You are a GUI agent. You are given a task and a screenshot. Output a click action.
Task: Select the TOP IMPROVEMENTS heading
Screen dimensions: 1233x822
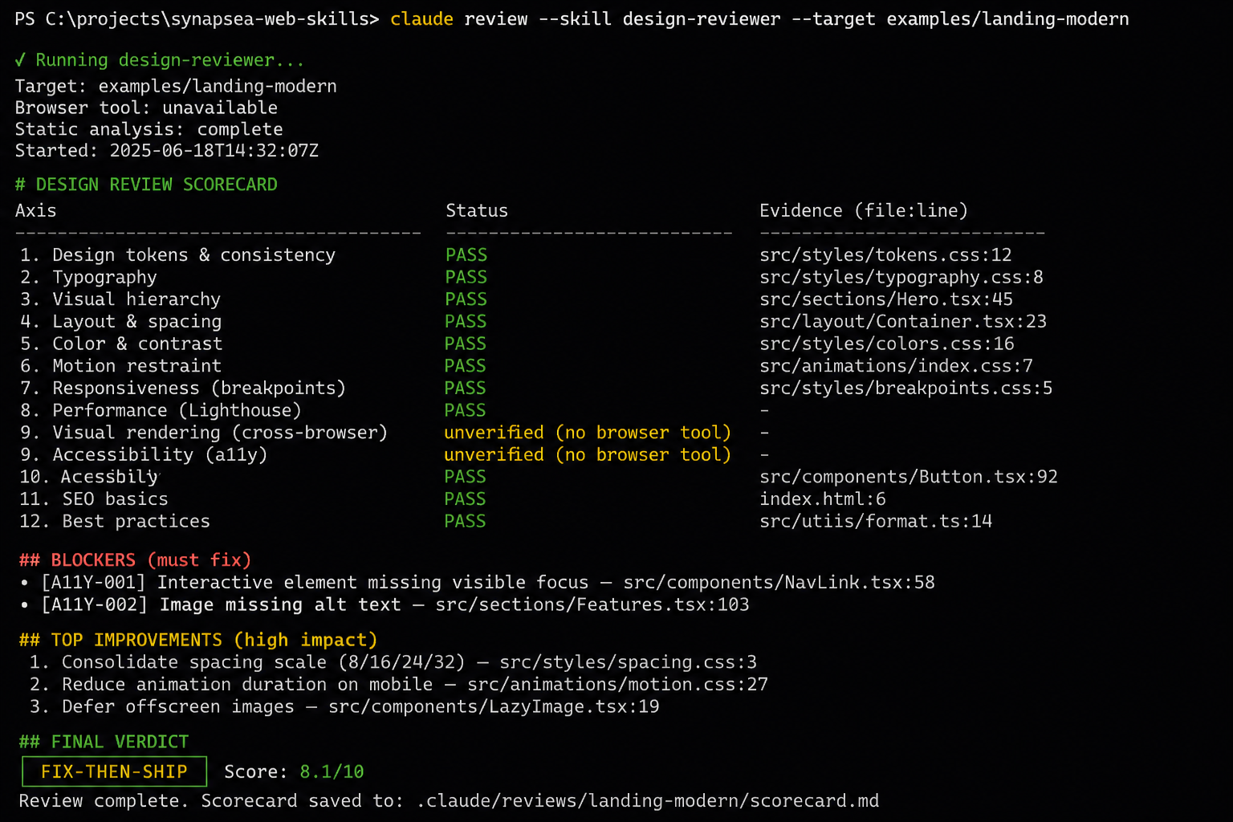point(198,641)
